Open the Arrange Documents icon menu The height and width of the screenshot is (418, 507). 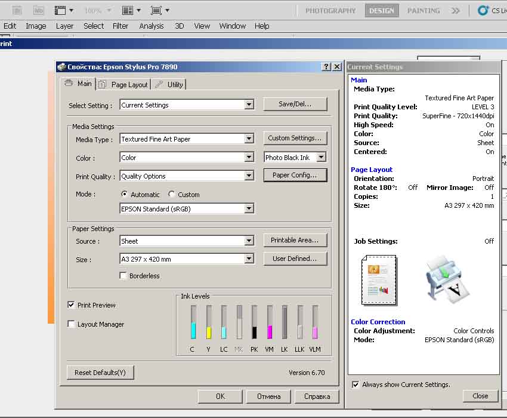[x=131, y=10]
